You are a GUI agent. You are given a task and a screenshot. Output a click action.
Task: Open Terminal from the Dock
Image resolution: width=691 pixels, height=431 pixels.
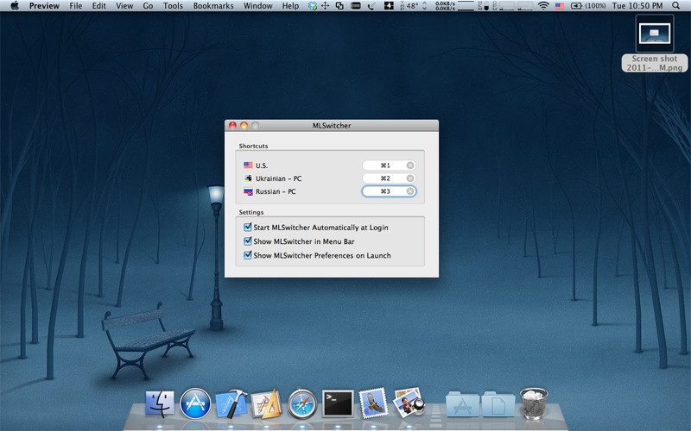tap(338, 403)
